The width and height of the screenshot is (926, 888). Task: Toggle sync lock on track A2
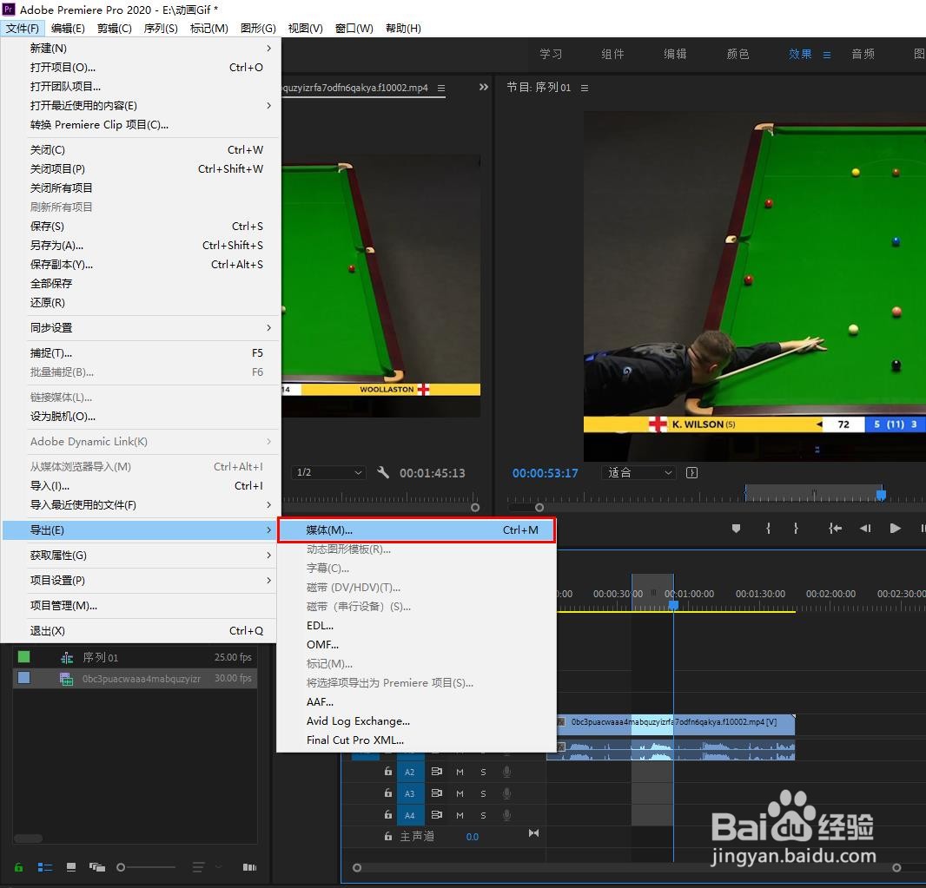[x=436, y=771]
